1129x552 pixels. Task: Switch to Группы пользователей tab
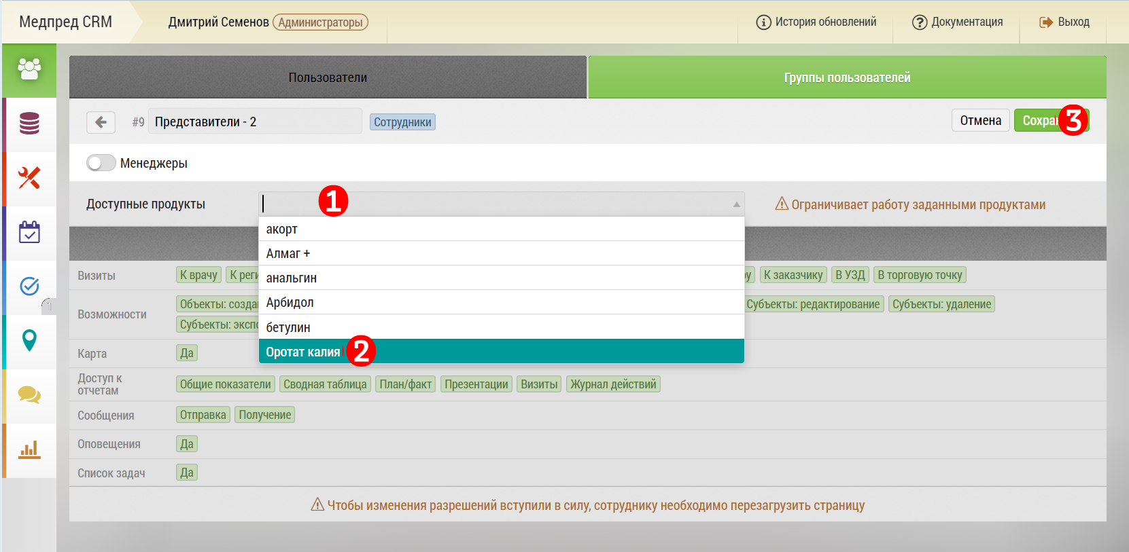847,77
